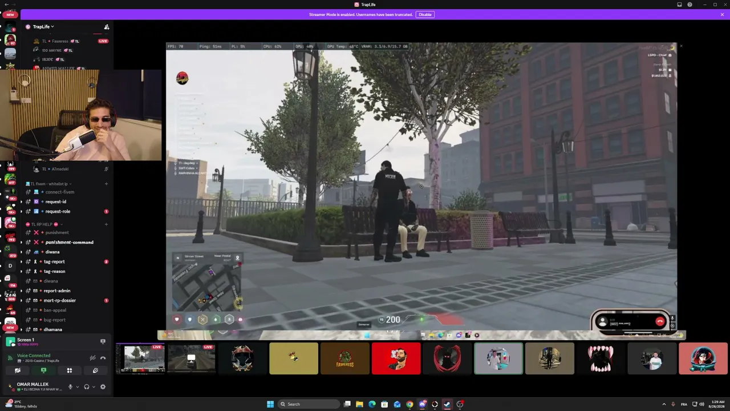Screen dimensions: 730x411
Task: Select the first LIVE stream thumbnail
Action: point(140,358)
